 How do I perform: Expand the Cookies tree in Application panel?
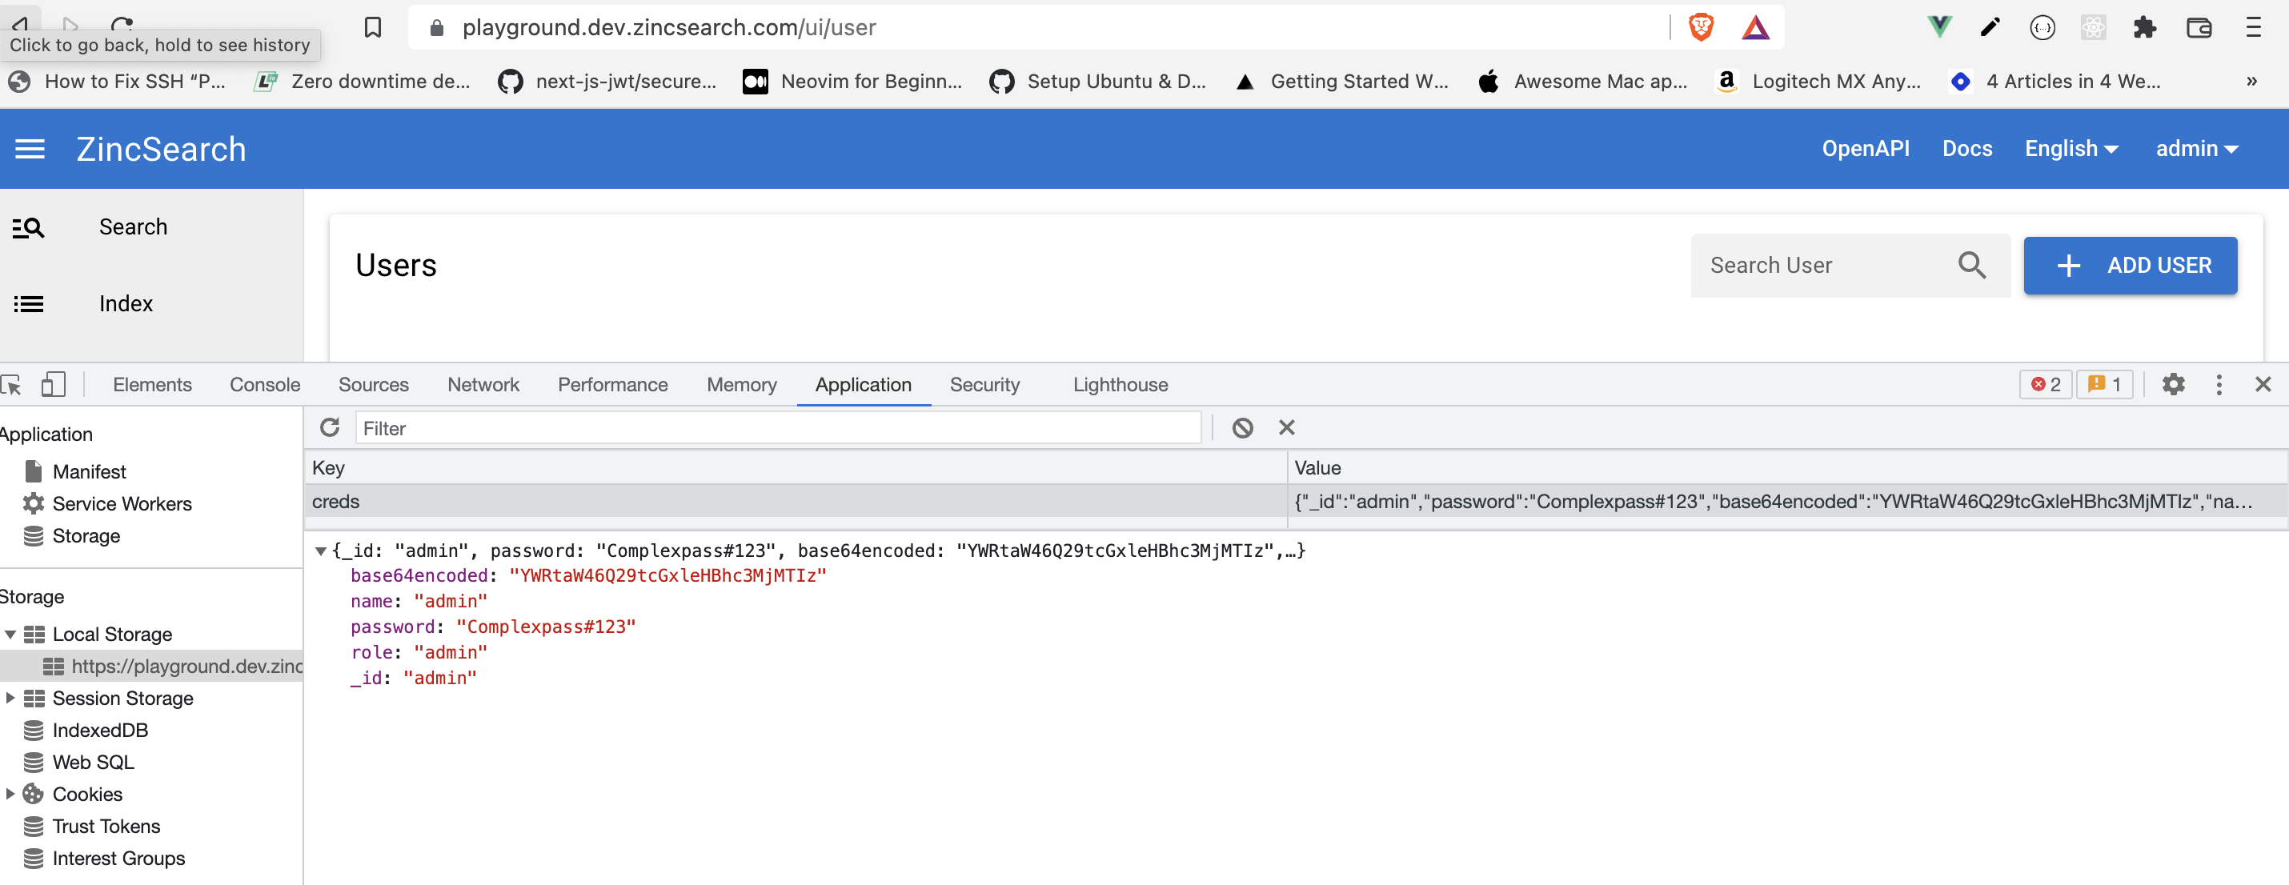[x=9, y=794]
